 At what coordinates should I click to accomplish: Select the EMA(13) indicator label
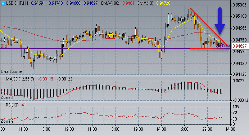pyautogui.click(x=145, y=3)
